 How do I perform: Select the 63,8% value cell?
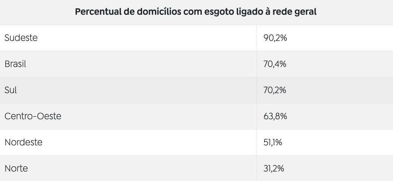click(x=275, y=116)
